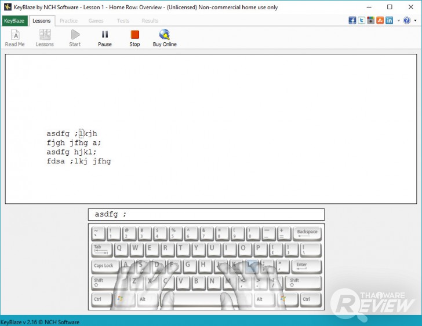The image size is (422, 326).
Task: Click the H key on virtual keyboard
Action: coord(205,266)
